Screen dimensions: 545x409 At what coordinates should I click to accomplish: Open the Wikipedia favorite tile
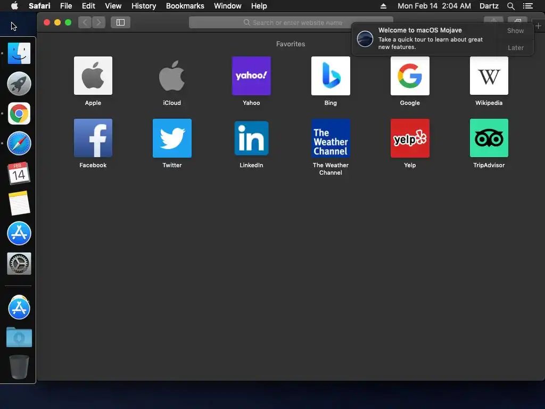[x=489, y=76]
